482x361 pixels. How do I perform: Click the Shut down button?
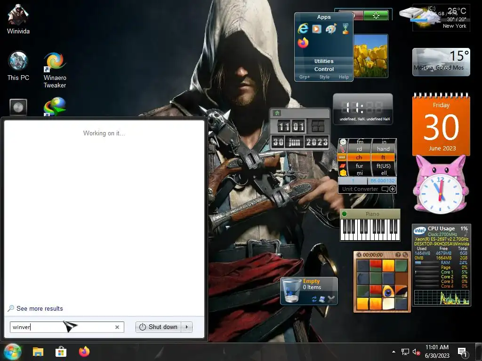click(x=159, y=327)
